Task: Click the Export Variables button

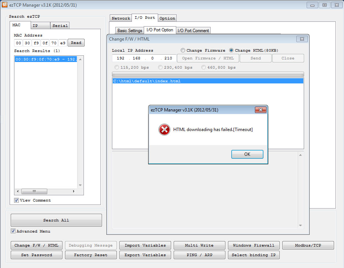Action: (145, 255)
